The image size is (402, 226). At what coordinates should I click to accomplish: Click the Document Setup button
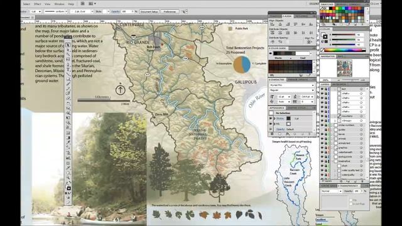(x=149, y=11)
